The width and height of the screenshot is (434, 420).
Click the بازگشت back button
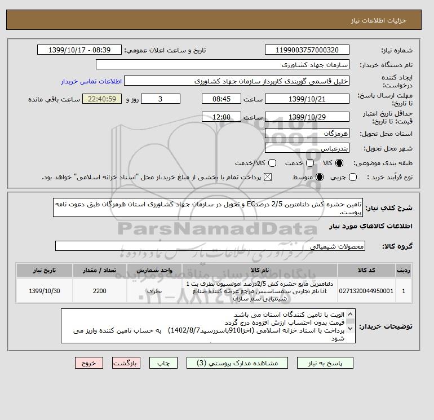pyautogui.click(x=126, y=362)
